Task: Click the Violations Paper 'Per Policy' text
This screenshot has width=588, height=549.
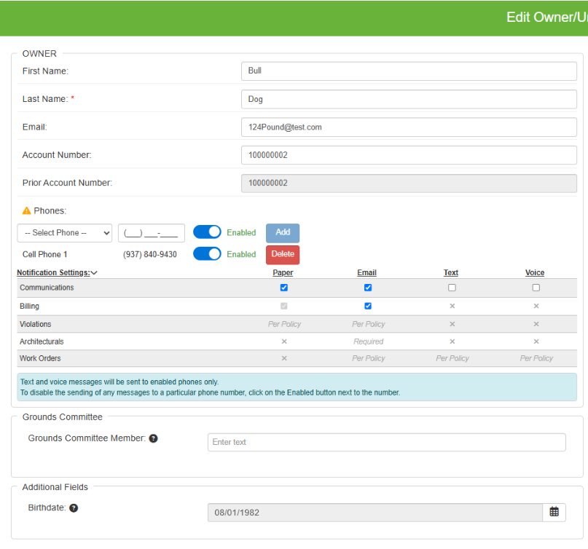Action: click(x=284, y=324)
